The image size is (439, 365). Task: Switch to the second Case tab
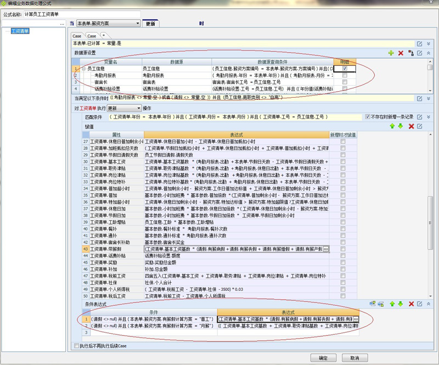coord(92,36)
